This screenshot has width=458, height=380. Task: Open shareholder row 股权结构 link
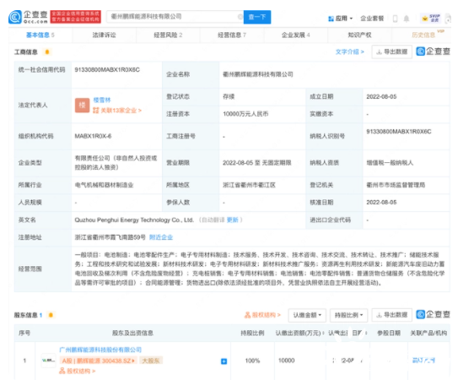tap(77, 372)
